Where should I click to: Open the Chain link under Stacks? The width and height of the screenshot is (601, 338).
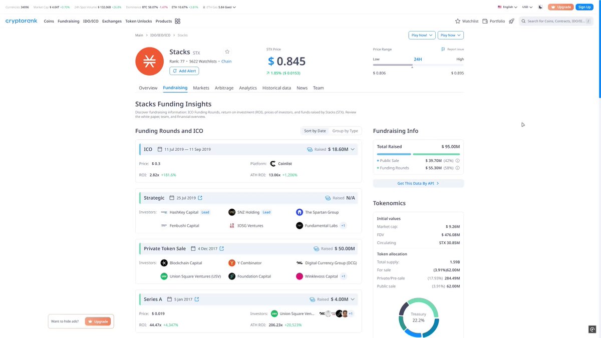226,61
